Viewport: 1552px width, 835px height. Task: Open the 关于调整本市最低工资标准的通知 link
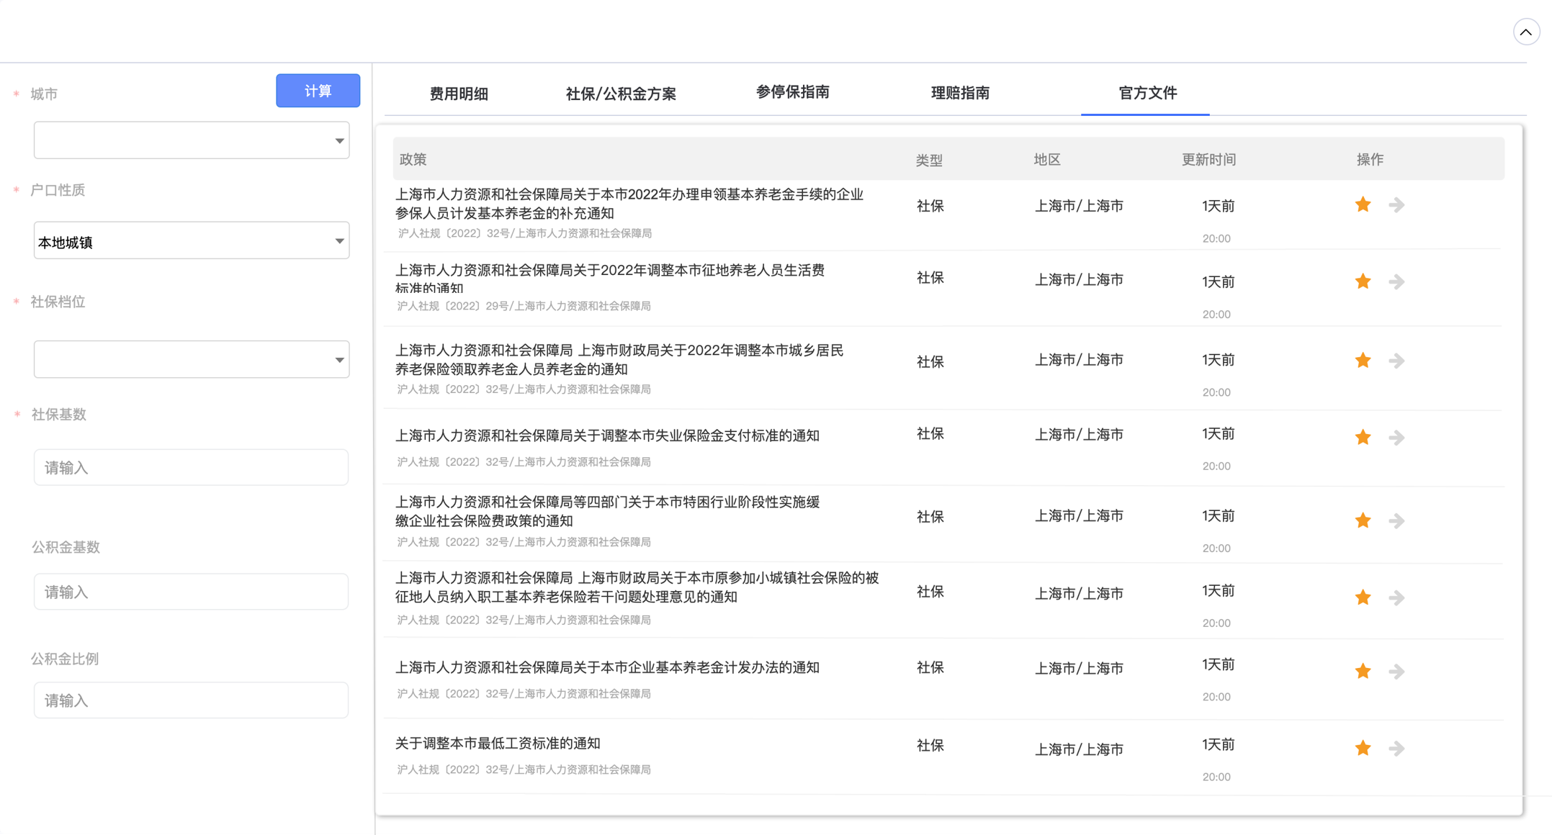(498, 744)
